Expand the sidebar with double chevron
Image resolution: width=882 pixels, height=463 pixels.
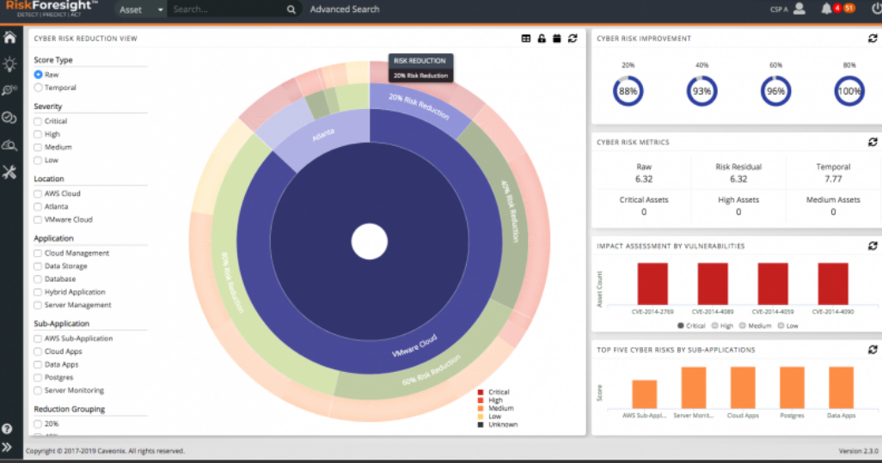(8, 448)
